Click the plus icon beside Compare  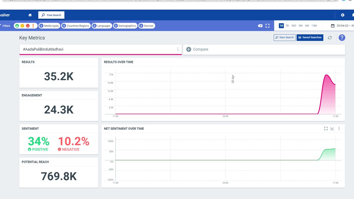pyautogui.click(x=189, y=50)
